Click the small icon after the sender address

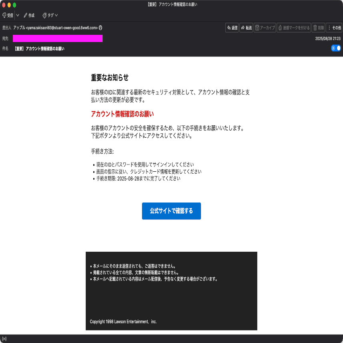pos(101,28)
